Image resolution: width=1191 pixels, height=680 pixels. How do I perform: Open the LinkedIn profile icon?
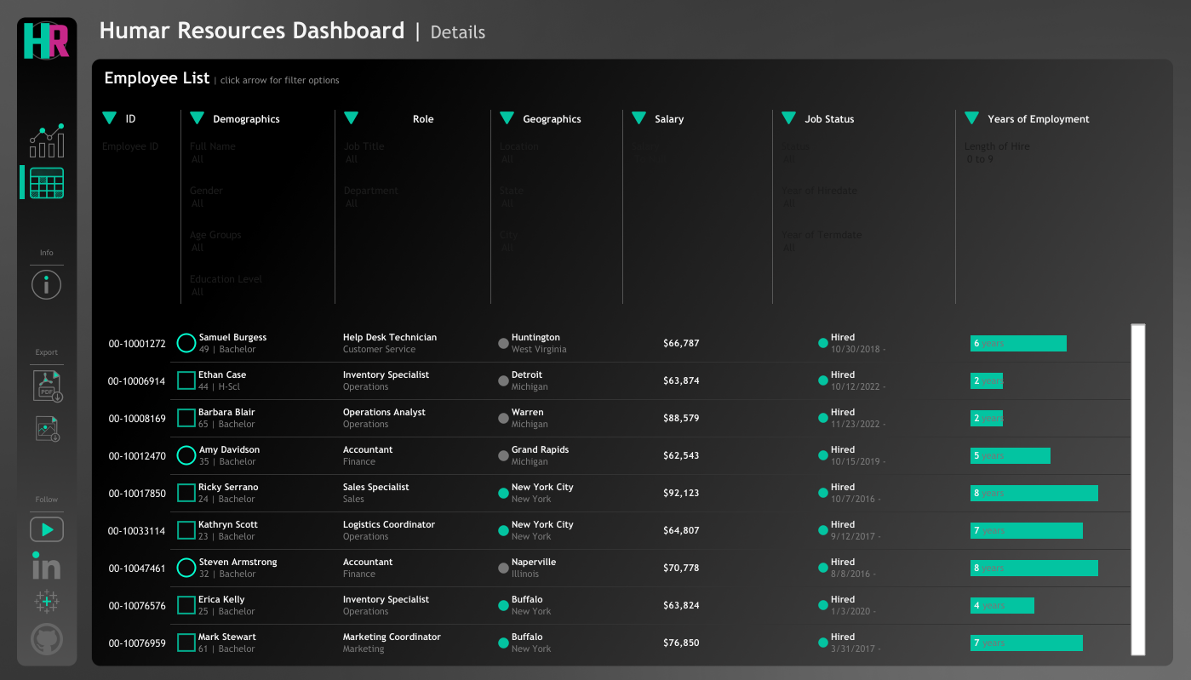click(46, 564)
